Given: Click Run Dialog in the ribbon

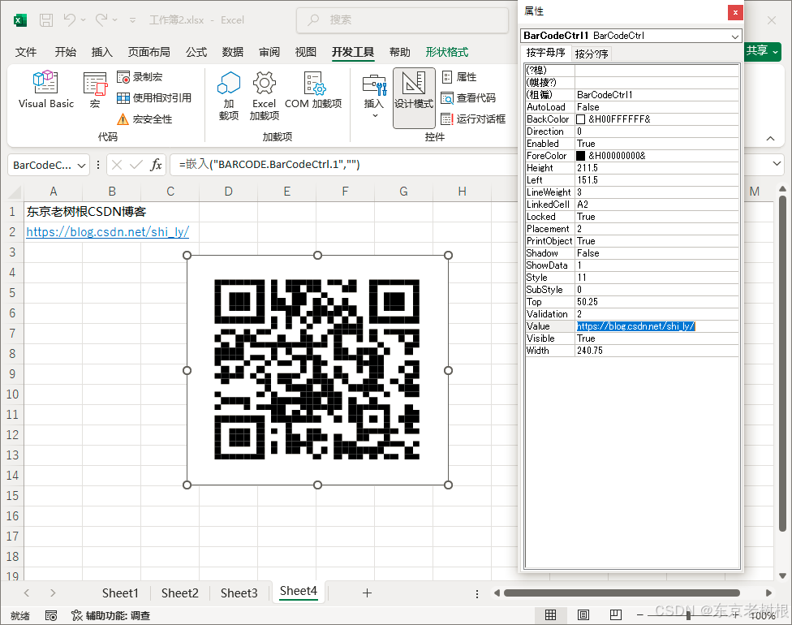Looking at the screenshot, I should tap(473, 119).
